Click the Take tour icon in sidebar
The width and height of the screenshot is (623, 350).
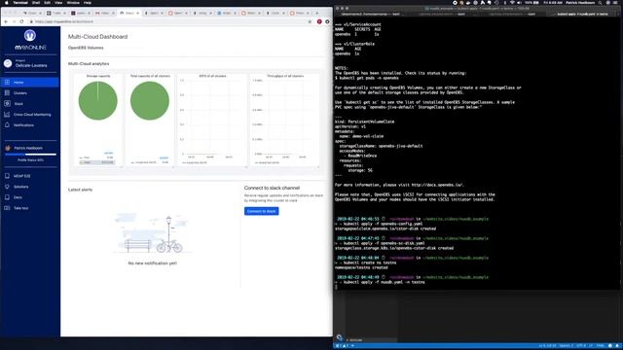pyautogui.click(x=7, y=208)
